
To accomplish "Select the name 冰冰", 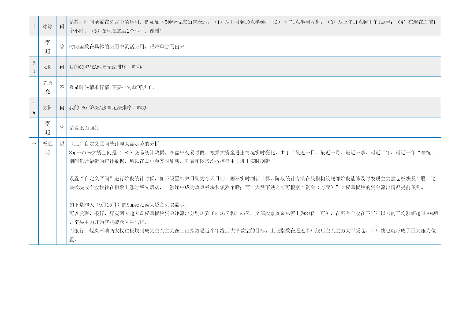I will (48, 26).
